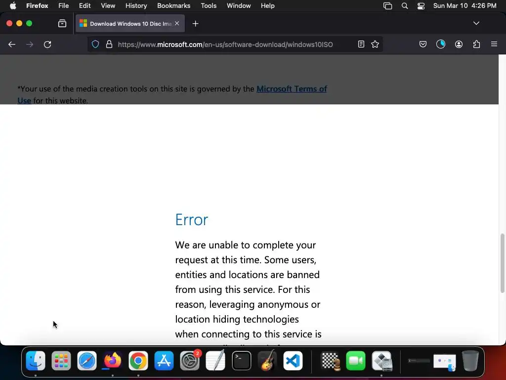Image resolution: width=506 pixels, height=380 pixels.
Task: Open TextEdit from the Dock
Action: tap(215, 361)
